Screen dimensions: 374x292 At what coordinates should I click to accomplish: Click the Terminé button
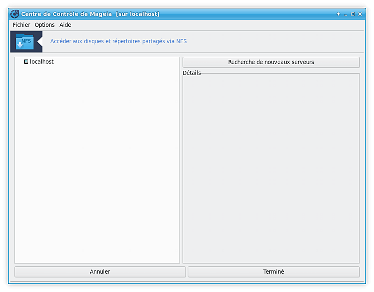click(273, 272)
